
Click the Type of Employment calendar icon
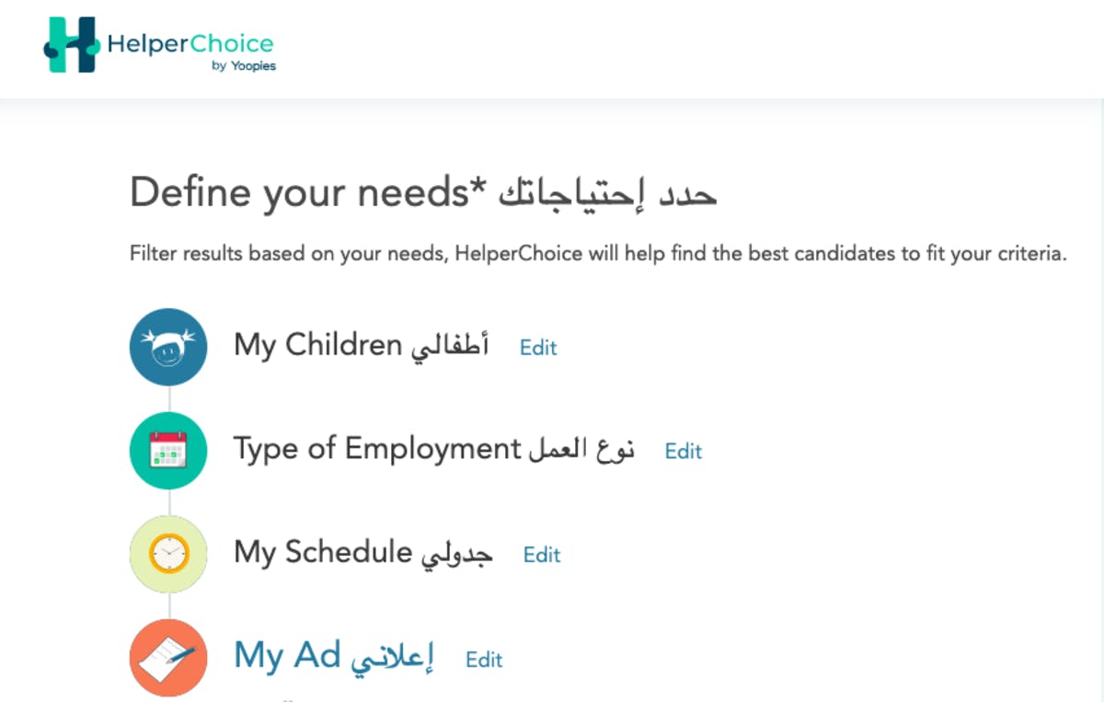tap(168, 451)
